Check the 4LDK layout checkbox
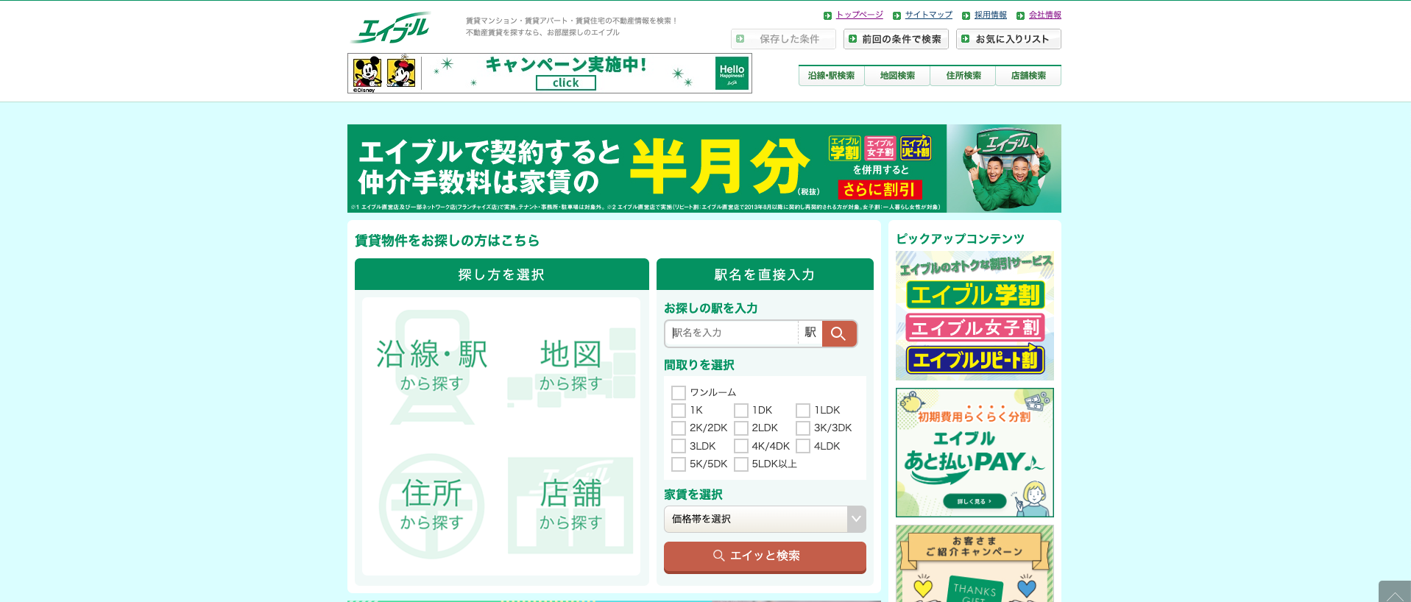This screenshot has width=1411, height=602. tap(803, 446)
